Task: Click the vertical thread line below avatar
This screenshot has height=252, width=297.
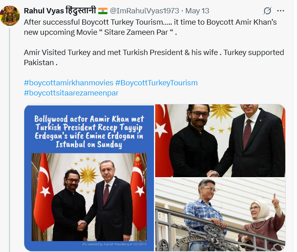Action: pyautogui.click(x=9, y=140)
